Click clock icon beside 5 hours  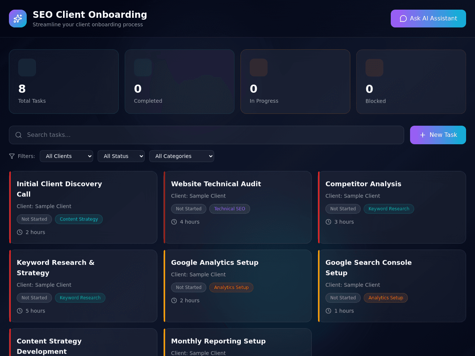20,311
